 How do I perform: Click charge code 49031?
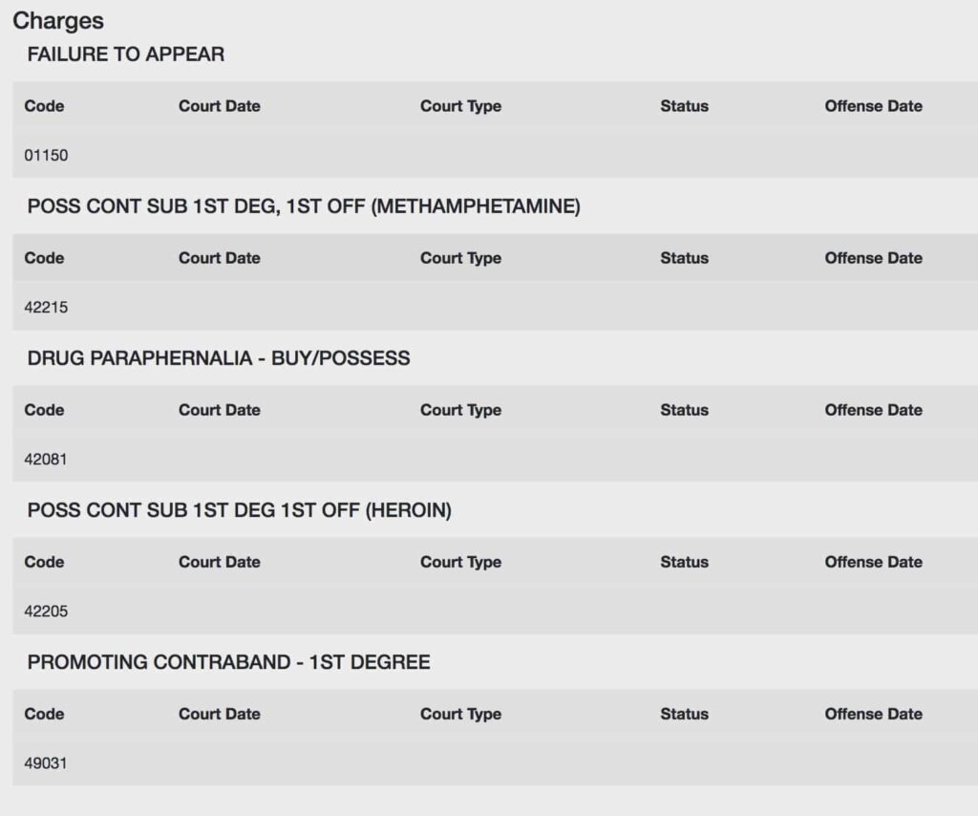46,763
